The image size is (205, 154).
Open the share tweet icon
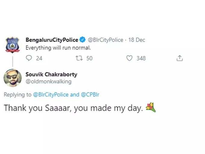180,58
